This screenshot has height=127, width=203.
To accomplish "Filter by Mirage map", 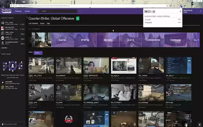I will click(x=108, y=40).
